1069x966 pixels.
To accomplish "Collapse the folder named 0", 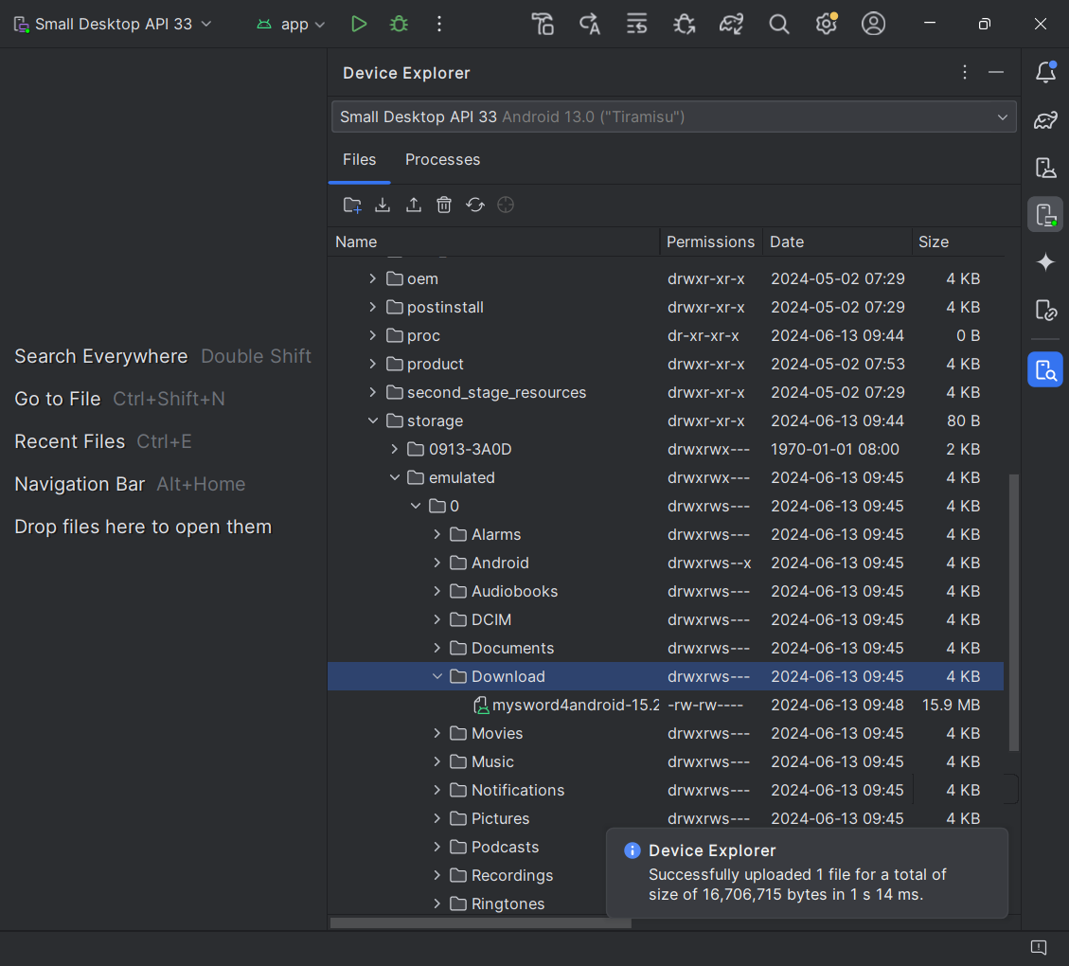I will pyautogui.click(x=416, y=506).
